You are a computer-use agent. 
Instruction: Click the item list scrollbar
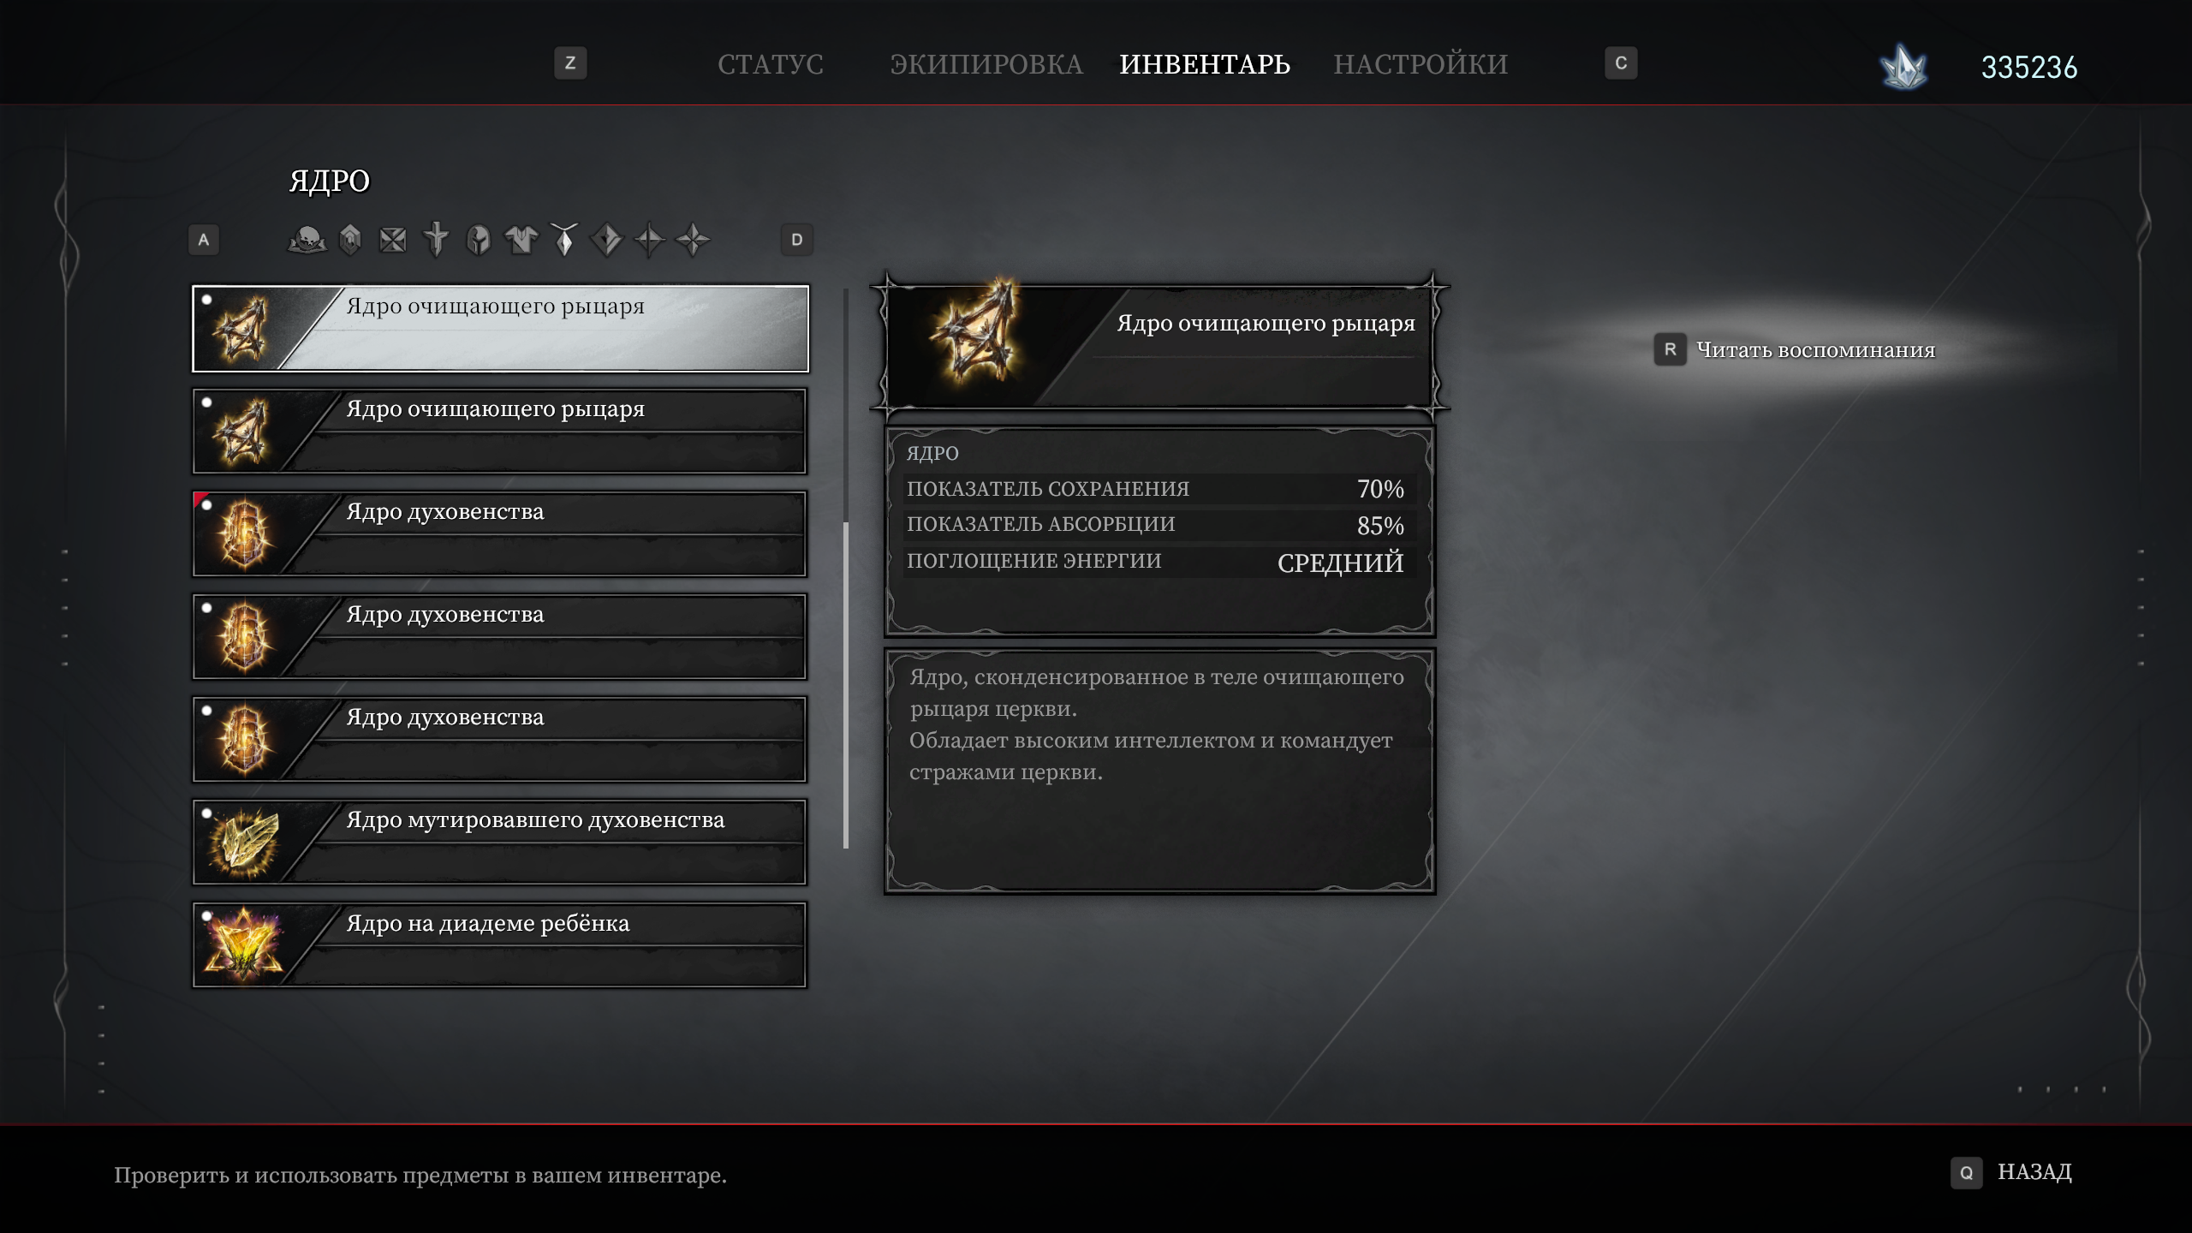846,569
